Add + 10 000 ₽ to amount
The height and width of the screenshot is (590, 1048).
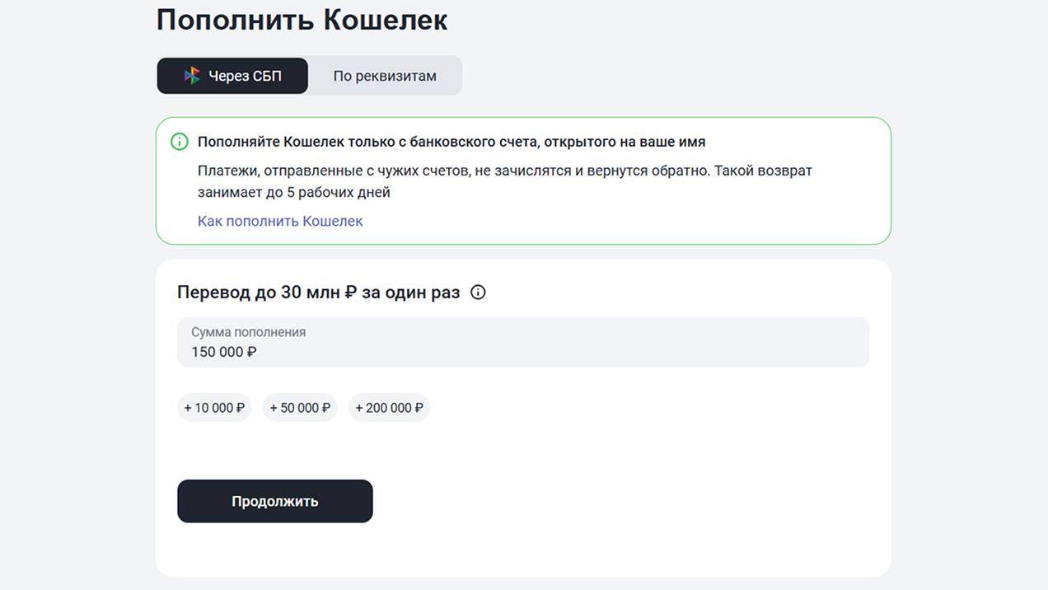[214, 407]
